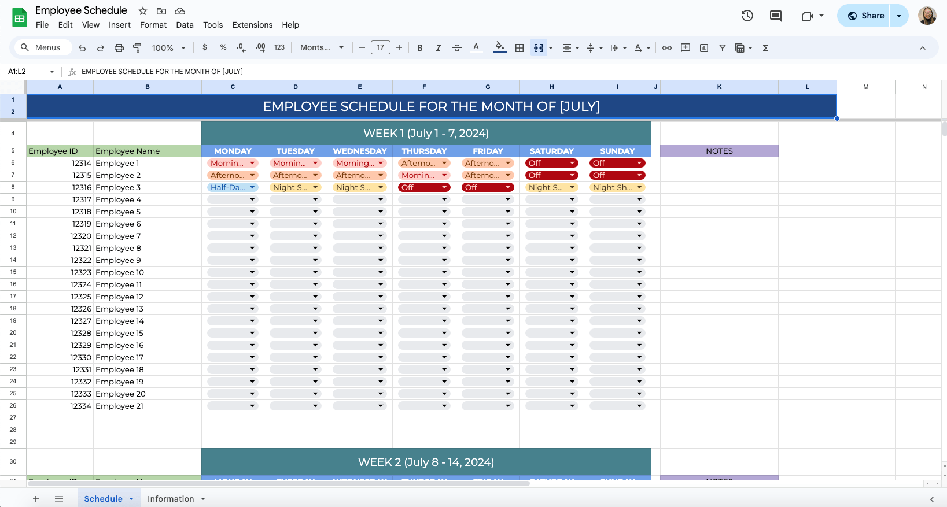Screen dimensions: 947x507
Task: Click the Insert link icon
Action: 667,48
